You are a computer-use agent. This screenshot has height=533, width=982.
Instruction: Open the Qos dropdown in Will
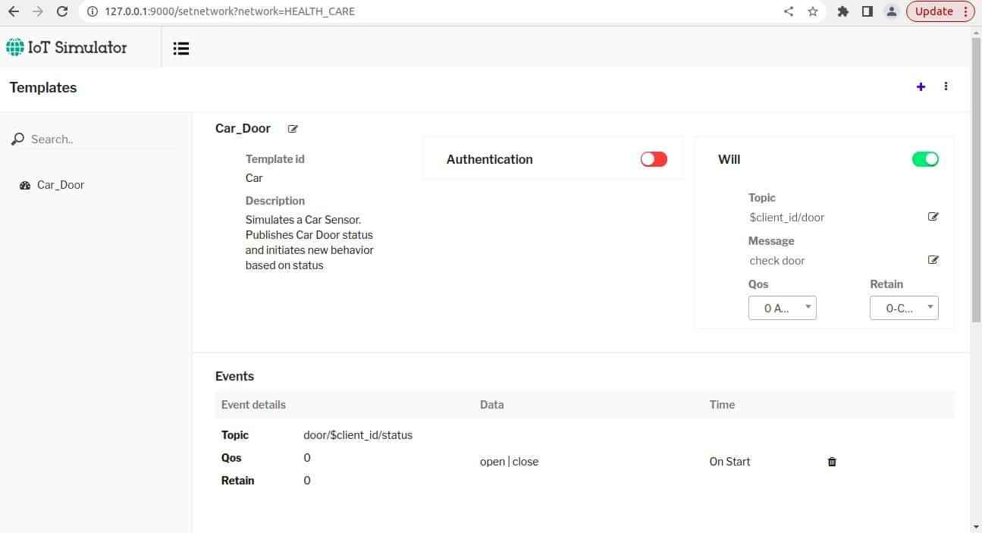[x=783, y=308]
